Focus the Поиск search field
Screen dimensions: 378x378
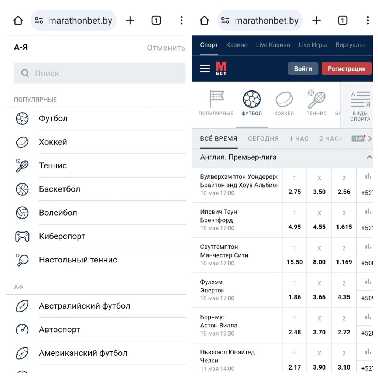[x=100, y=73]
